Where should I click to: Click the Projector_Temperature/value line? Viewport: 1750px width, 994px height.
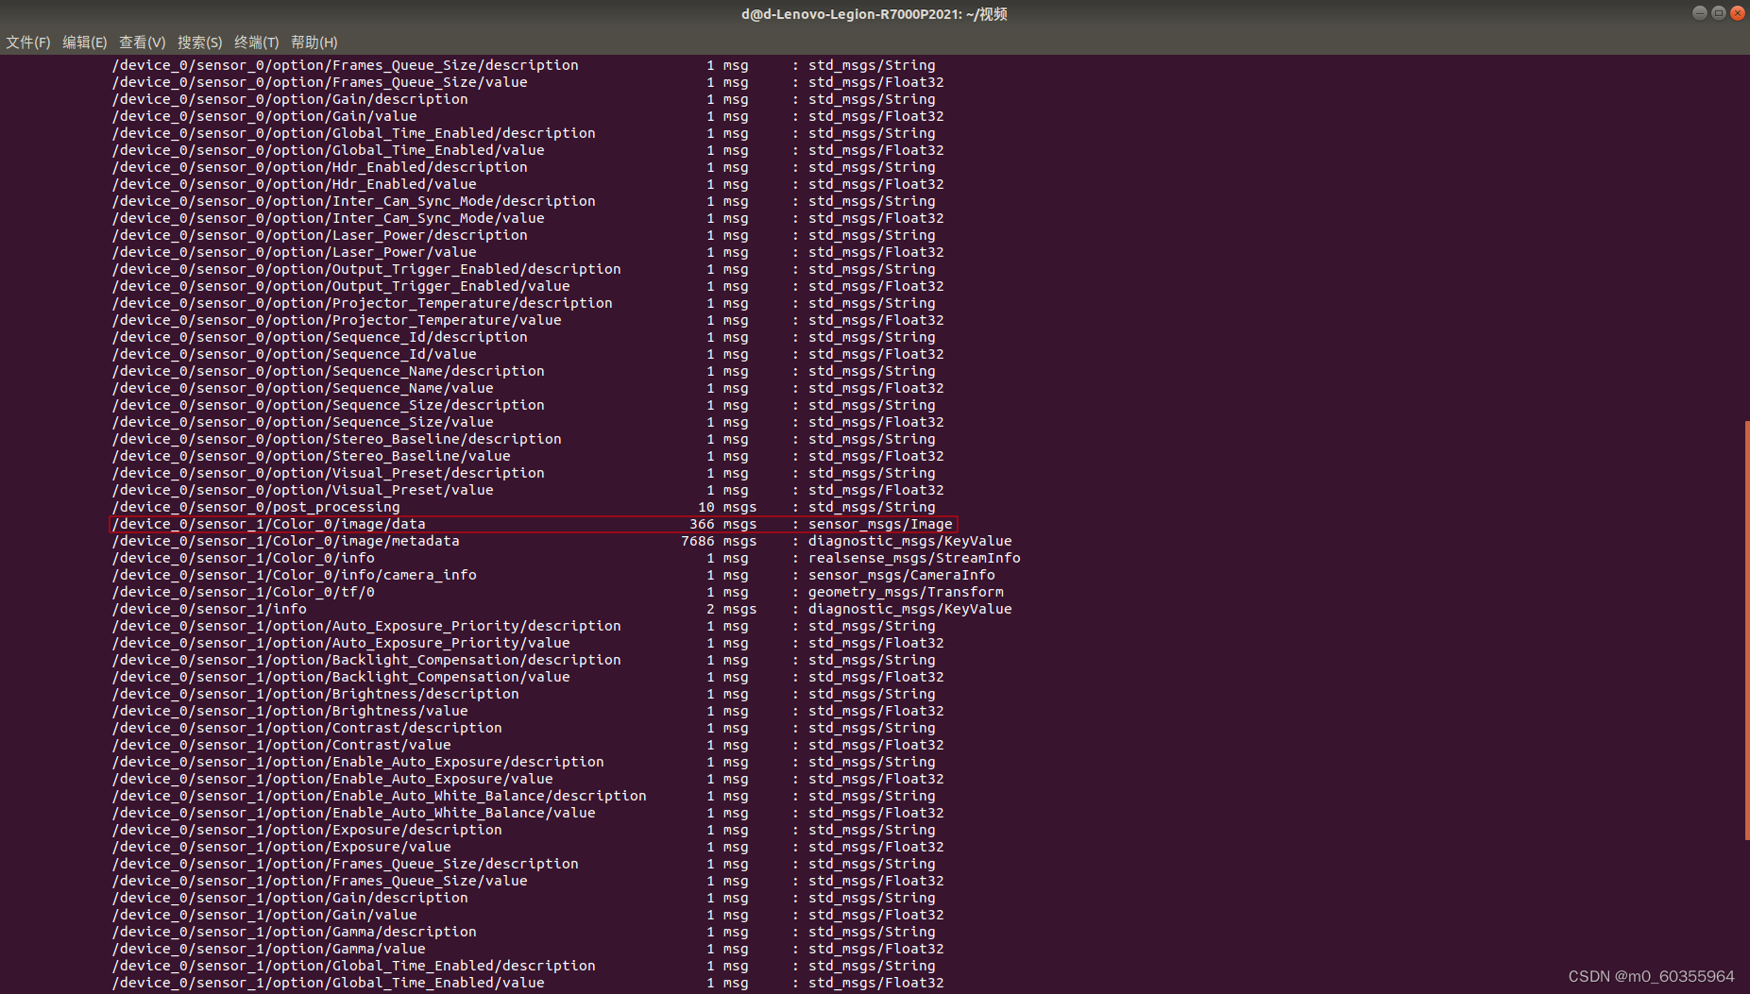(528, 320)
